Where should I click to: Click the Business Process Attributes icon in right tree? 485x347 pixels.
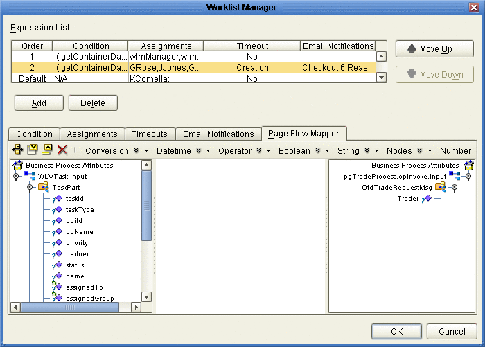coord(468,165)
